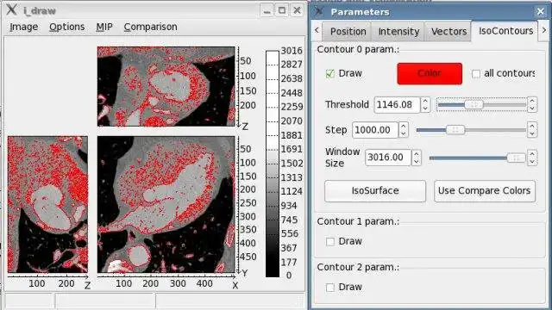Click the Step slider's right up arrow
This screenshot has width=552, height=310.
[x=532, y=126]
